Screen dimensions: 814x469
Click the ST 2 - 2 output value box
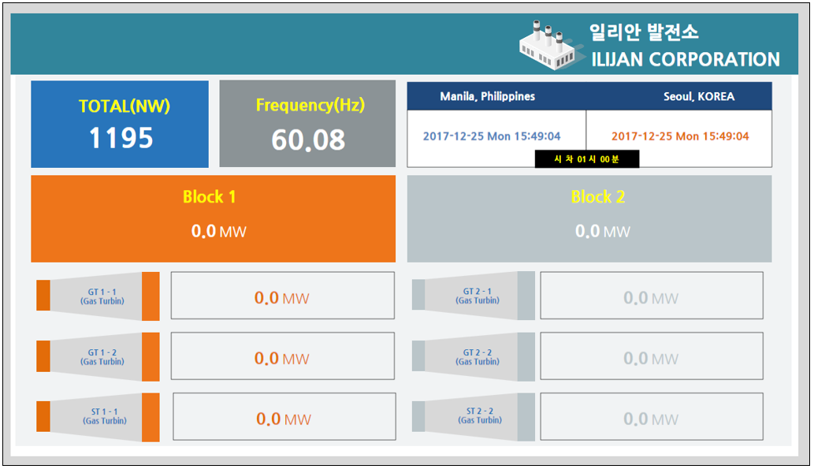(652, 416)
